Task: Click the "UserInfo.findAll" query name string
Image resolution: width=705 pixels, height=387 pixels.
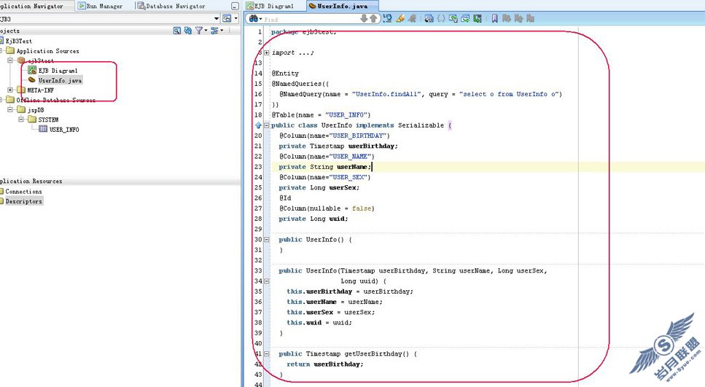Action: pos(386,94)
